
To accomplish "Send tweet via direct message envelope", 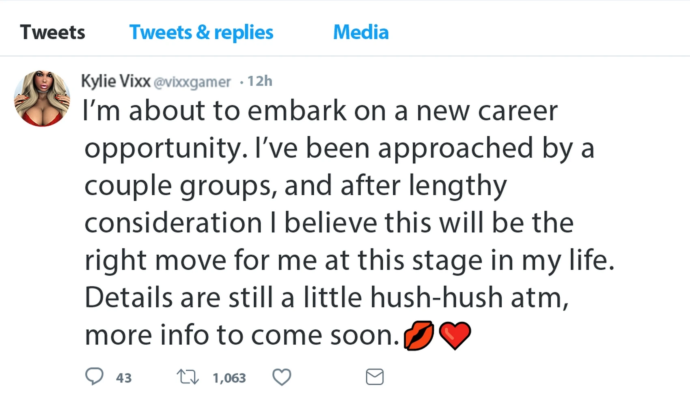I will (x=374, y=377).
